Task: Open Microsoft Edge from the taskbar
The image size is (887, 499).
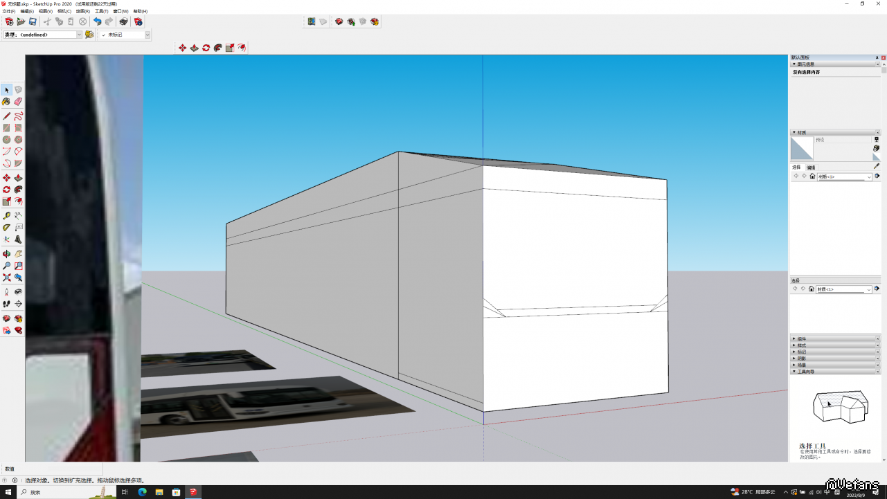Action: (142, 492)
